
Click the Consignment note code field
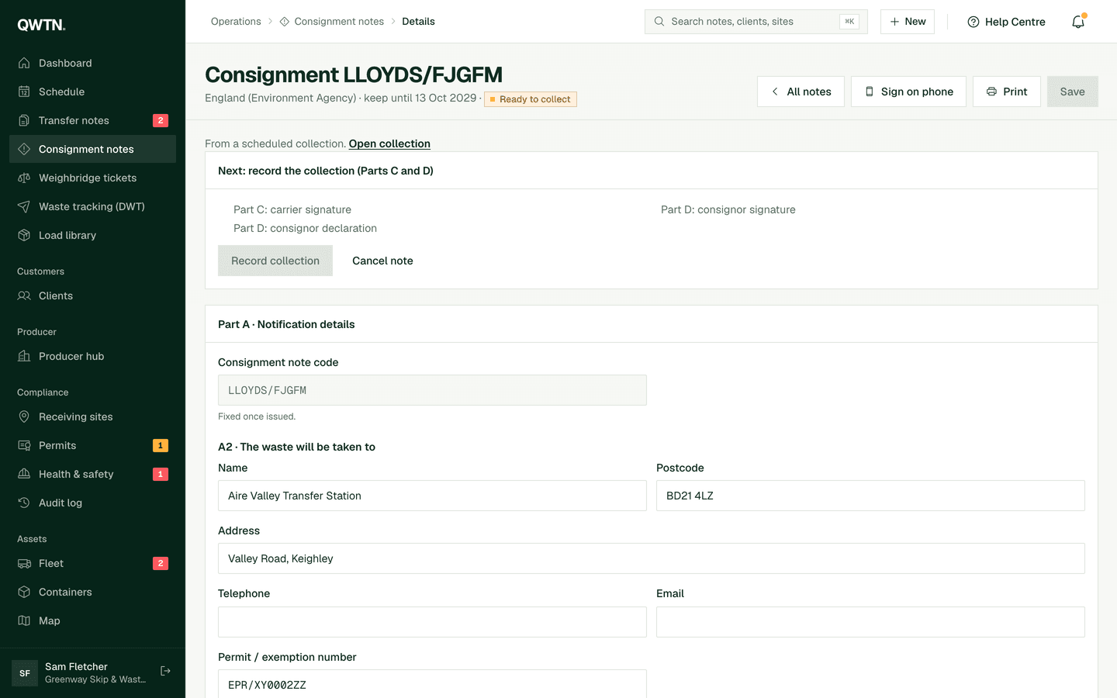(432, 390)
